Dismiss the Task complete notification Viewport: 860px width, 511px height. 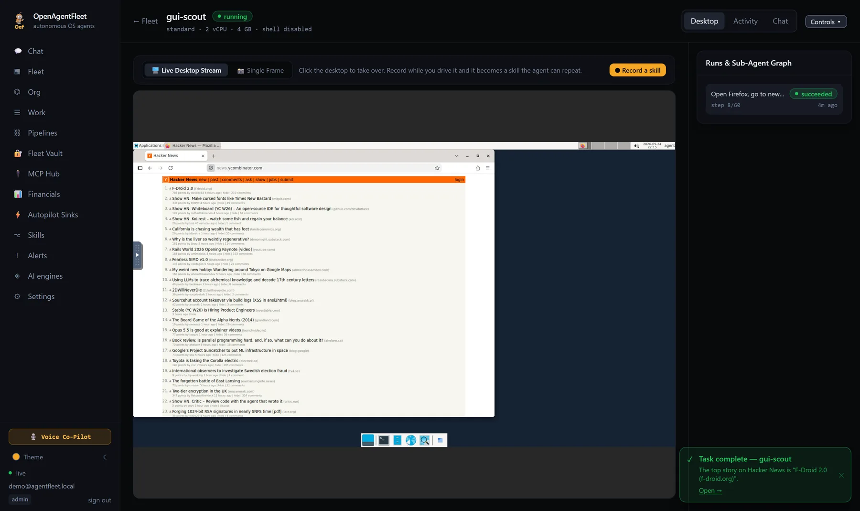841,475
